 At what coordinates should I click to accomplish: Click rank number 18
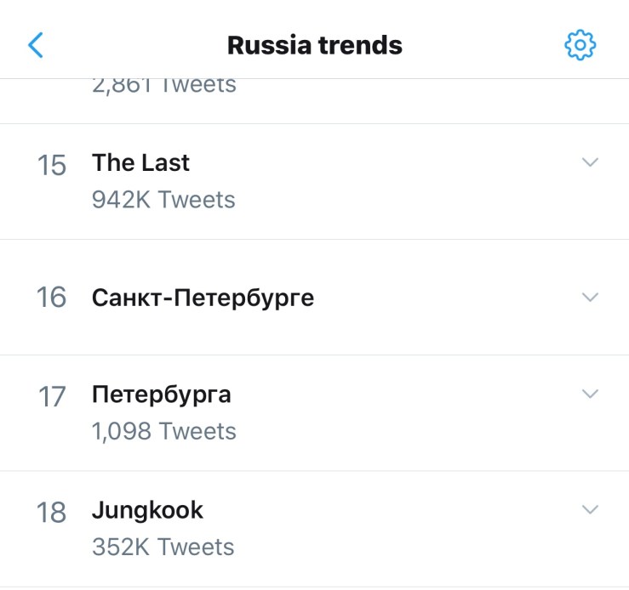[x=52, y=513]
